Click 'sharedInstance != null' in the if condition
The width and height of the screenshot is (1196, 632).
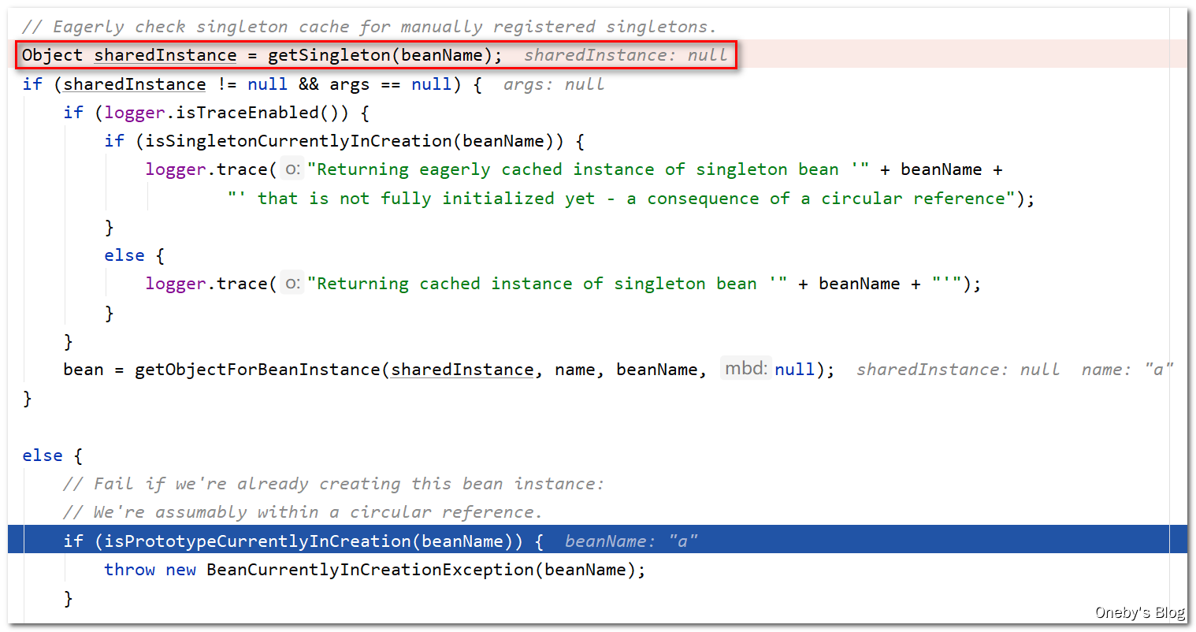click(175, 84)
